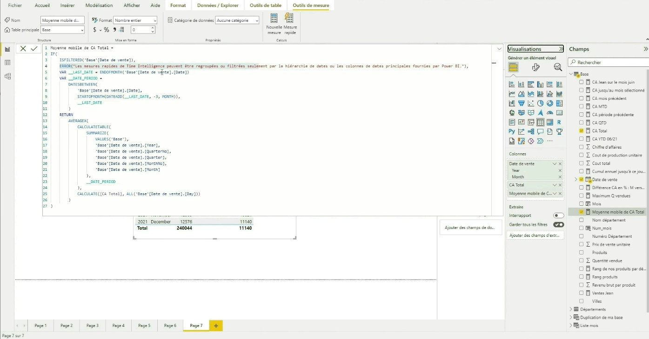Switch to the Data view in left sidebar
Viewport: 649px width, 339px height.
click(7, 63)
